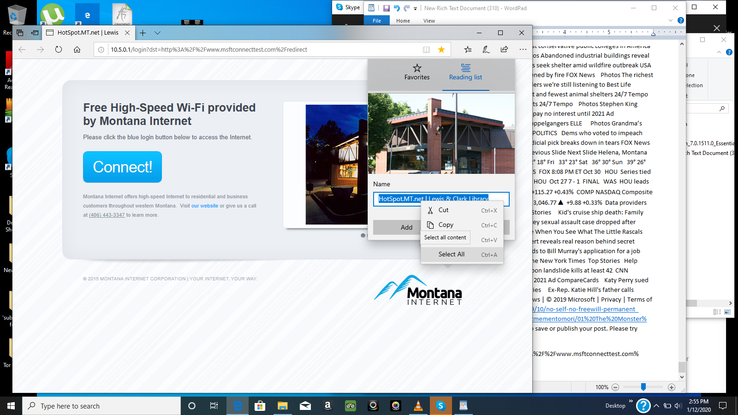The height and width of the screenshot is (415, 738).
Task: Open a new Edge tab
Action: 143,33
